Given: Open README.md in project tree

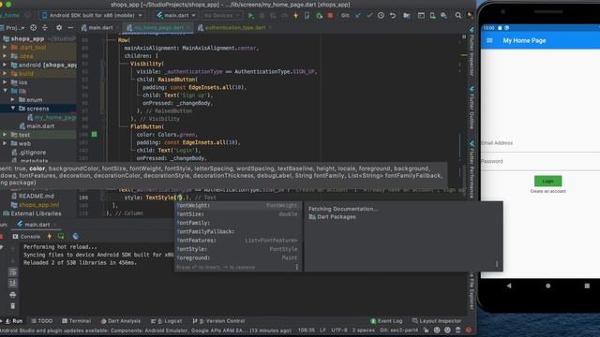Looking at the screenshot, I should (x=36, y=196).
